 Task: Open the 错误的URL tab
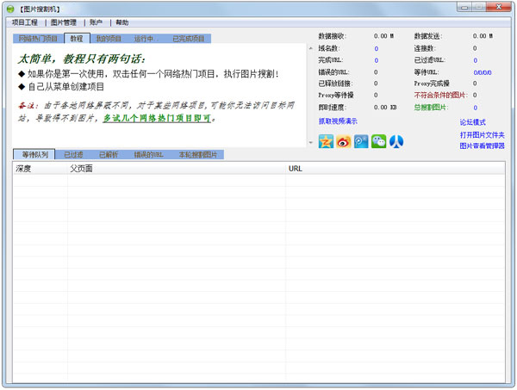(148, 154)
